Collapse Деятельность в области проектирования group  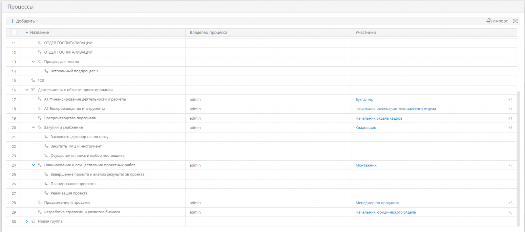(27, 90)
